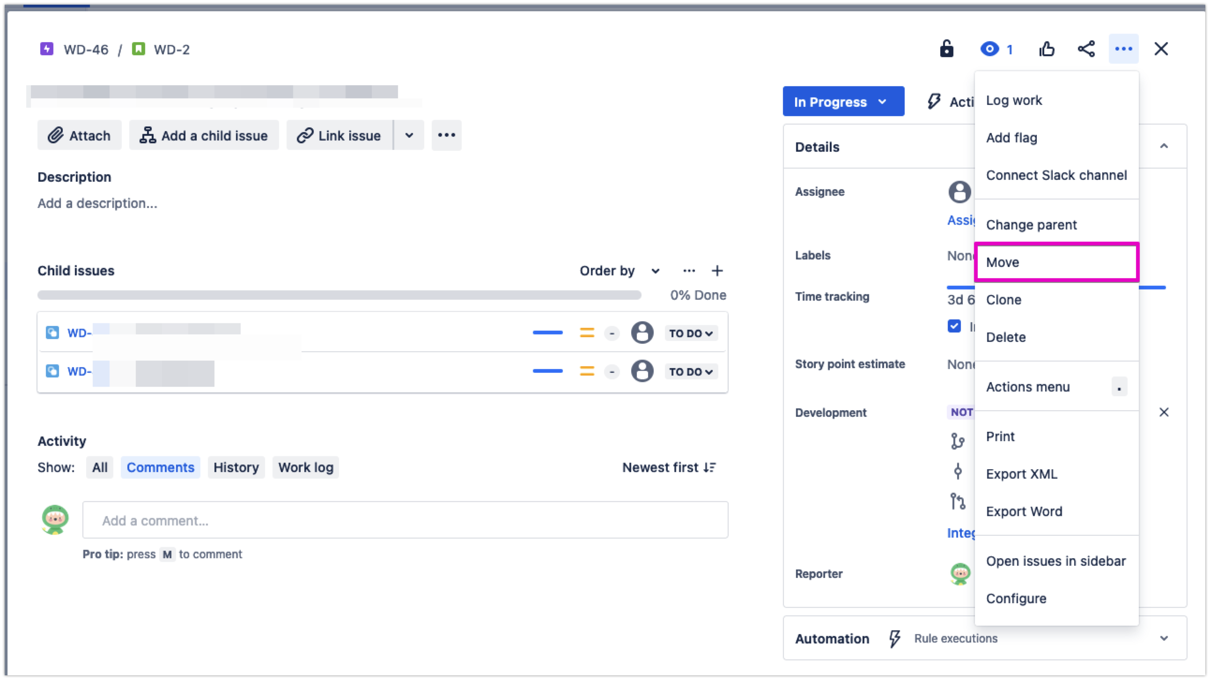Click the child issues progress bar

click(338, 296)
